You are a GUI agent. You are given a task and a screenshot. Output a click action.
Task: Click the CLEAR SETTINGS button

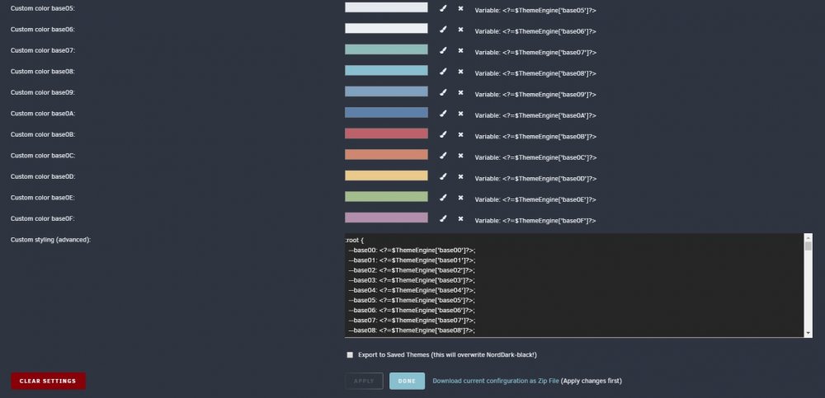click(48, 382)
